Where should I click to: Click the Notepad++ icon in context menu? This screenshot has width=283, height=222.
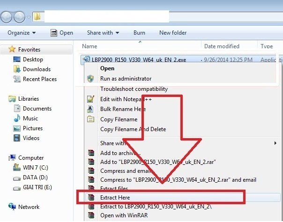pos(90,99)
